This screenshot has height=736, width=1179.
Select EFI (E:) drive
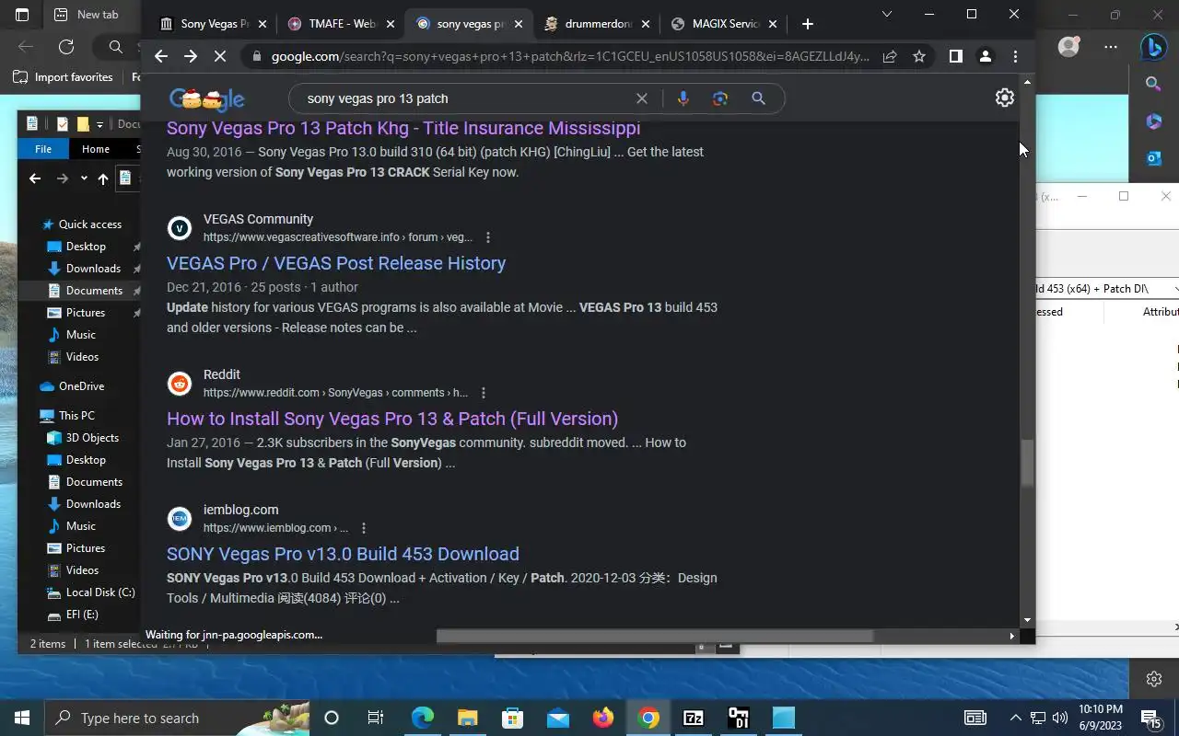coord(82,615)
